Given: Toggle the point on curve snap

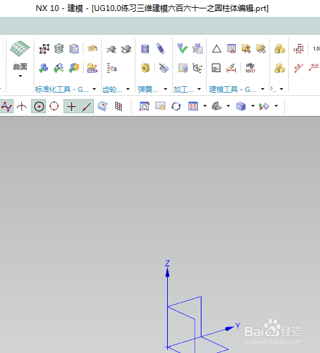Looking at the screenshot, I should [x=86, y=106].
